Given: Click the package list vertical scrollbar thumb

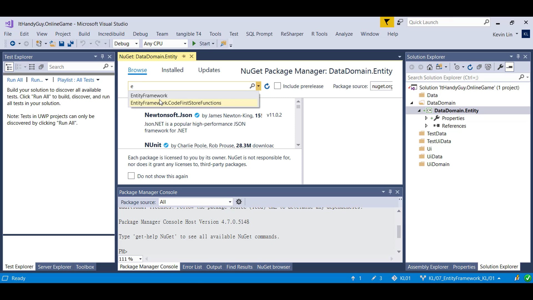Looking at the screenshot, I should (298, 107).
